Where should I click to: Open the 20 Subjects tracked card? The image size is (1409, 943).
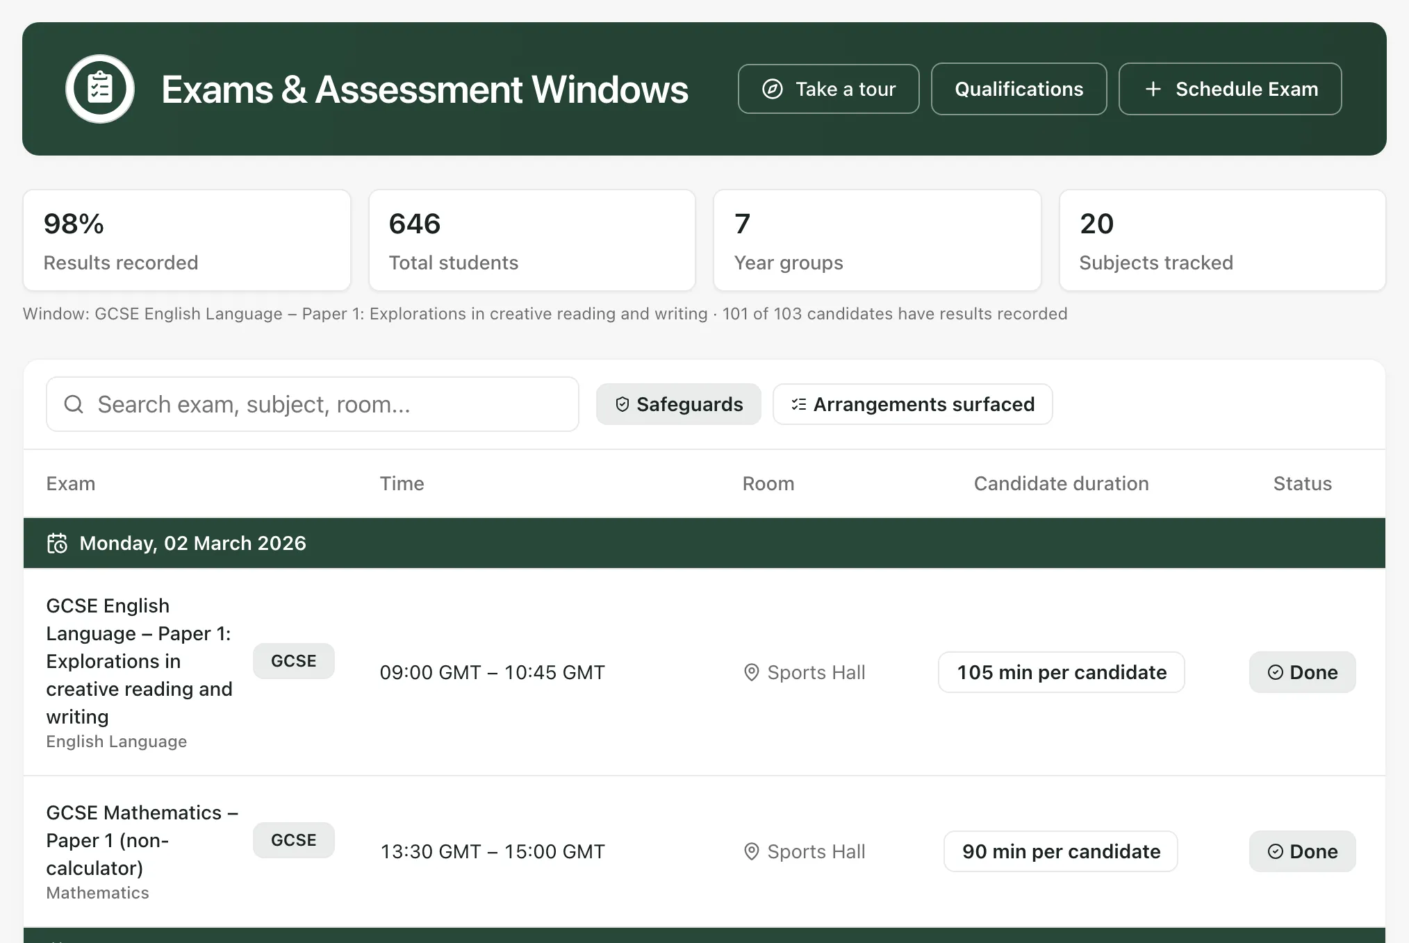click(x=1223, y=240)
